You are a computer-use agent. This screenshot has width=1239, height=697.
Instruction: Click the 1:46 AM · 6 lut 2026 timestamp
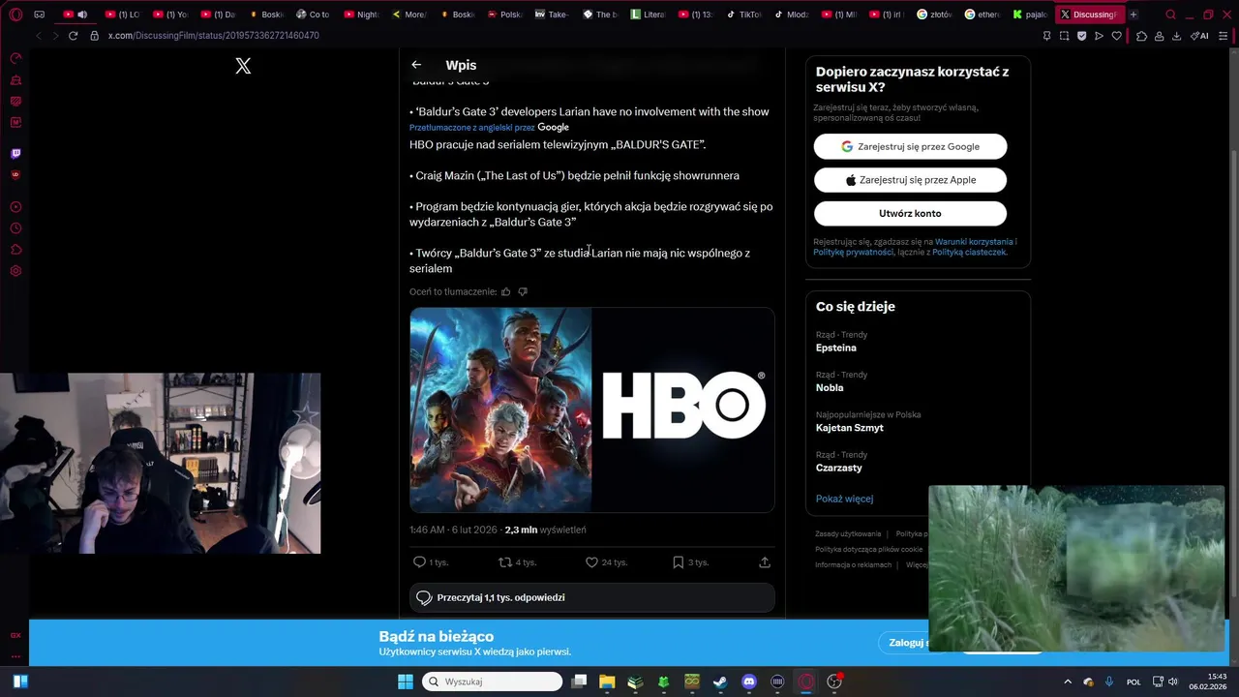(453, 530)
